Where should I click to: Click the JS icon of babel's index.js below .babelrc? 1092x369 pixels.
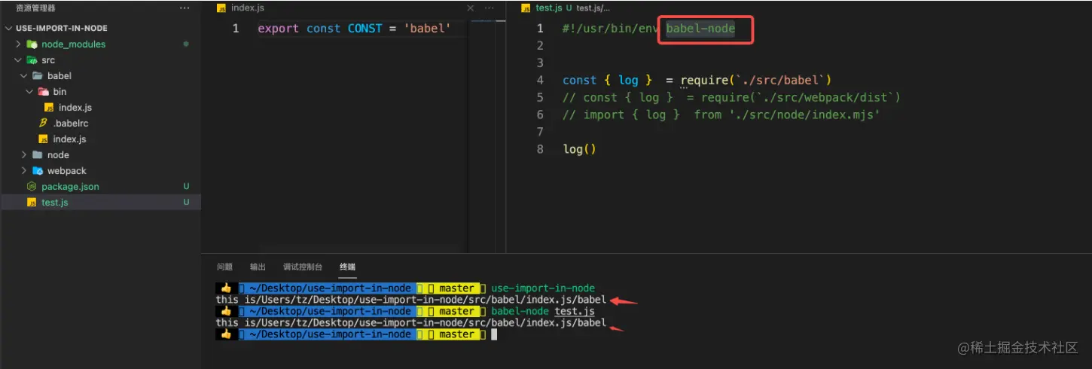coord(43,139)
